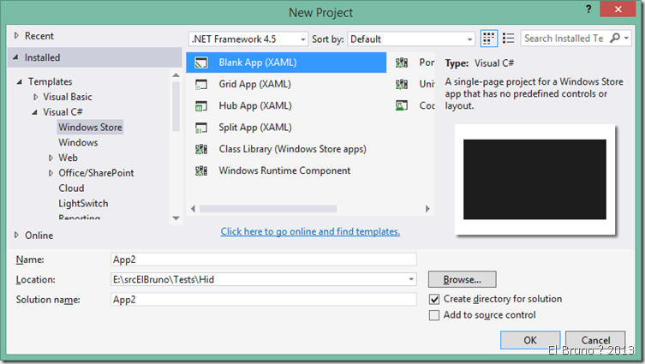Click link to find templates online

(310, 231)
